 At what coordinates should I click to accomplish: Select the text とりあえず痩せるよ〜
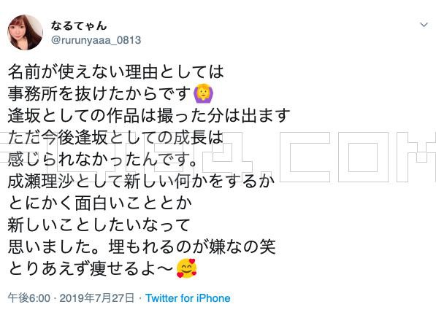91,268
